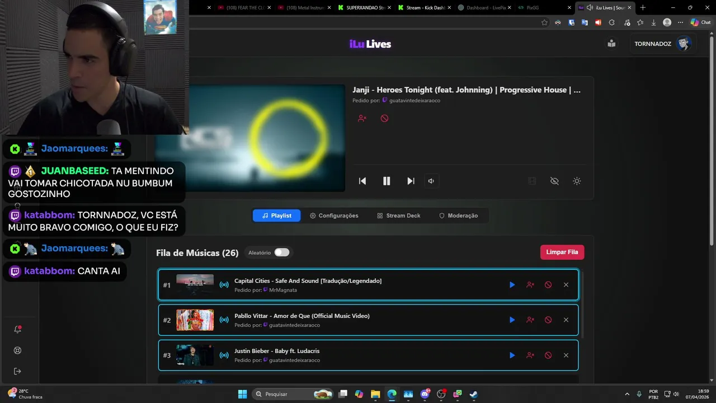Play Capital Cities - Safe And Sound now
This screenshot has height=403, width=716.
pos(512,285)
